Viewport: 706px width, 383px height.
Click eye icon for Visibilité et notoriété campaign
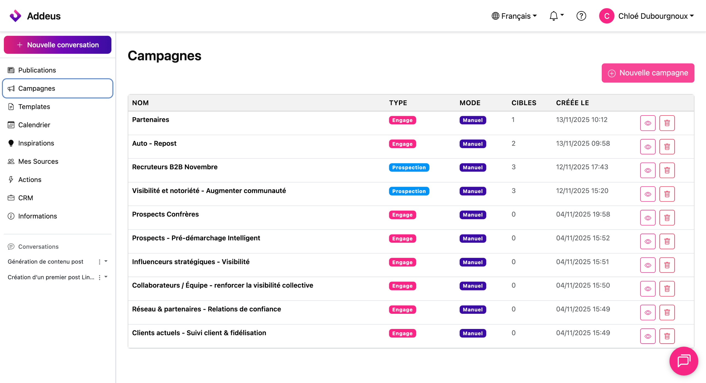647,194
